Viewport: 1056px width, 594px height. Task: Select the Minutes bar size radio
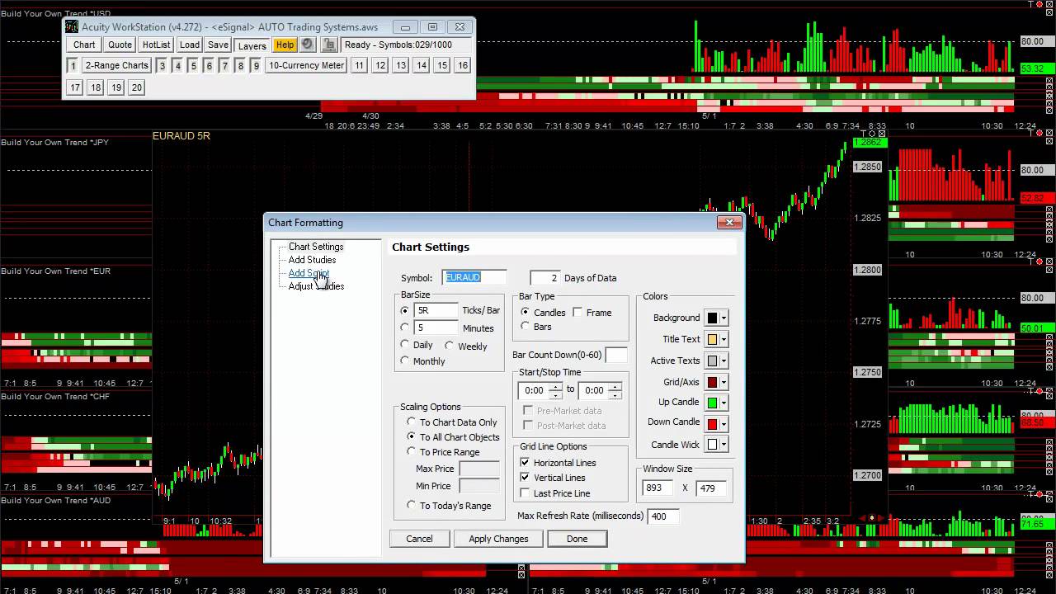click(x=404, y=328)
